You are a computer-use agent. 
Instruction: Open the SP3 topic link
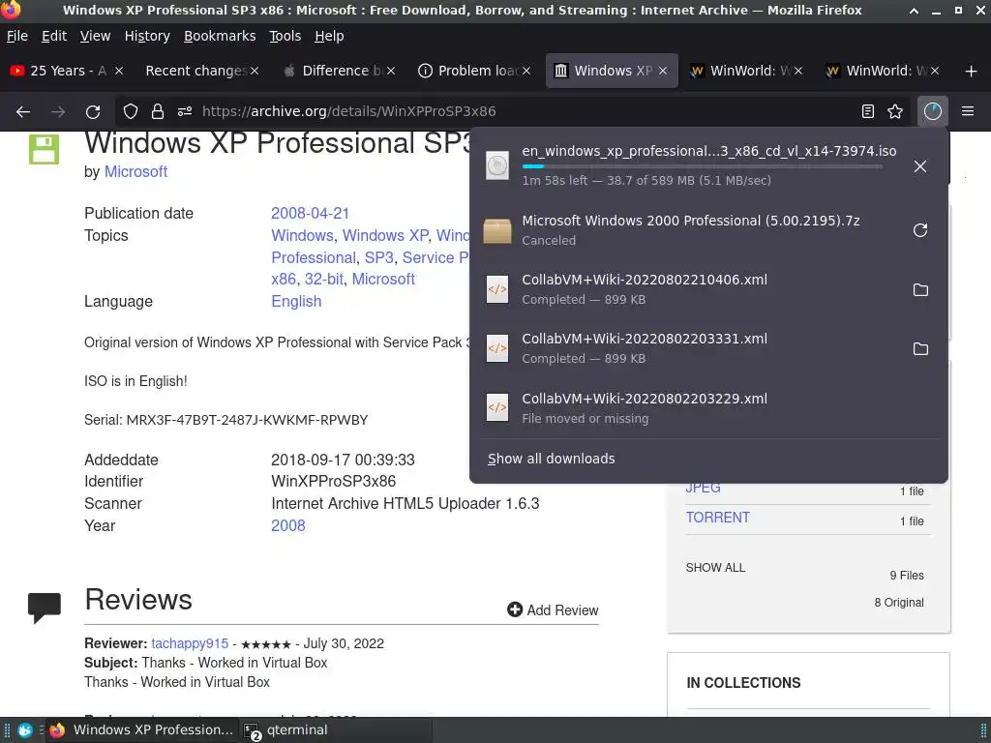coord(378,257)
